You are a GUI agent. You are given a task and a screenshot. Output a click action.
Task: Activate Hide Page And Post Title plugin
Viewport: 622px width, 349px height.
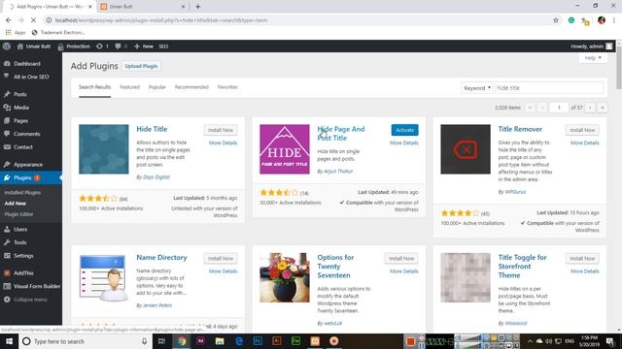coord(404,130)
